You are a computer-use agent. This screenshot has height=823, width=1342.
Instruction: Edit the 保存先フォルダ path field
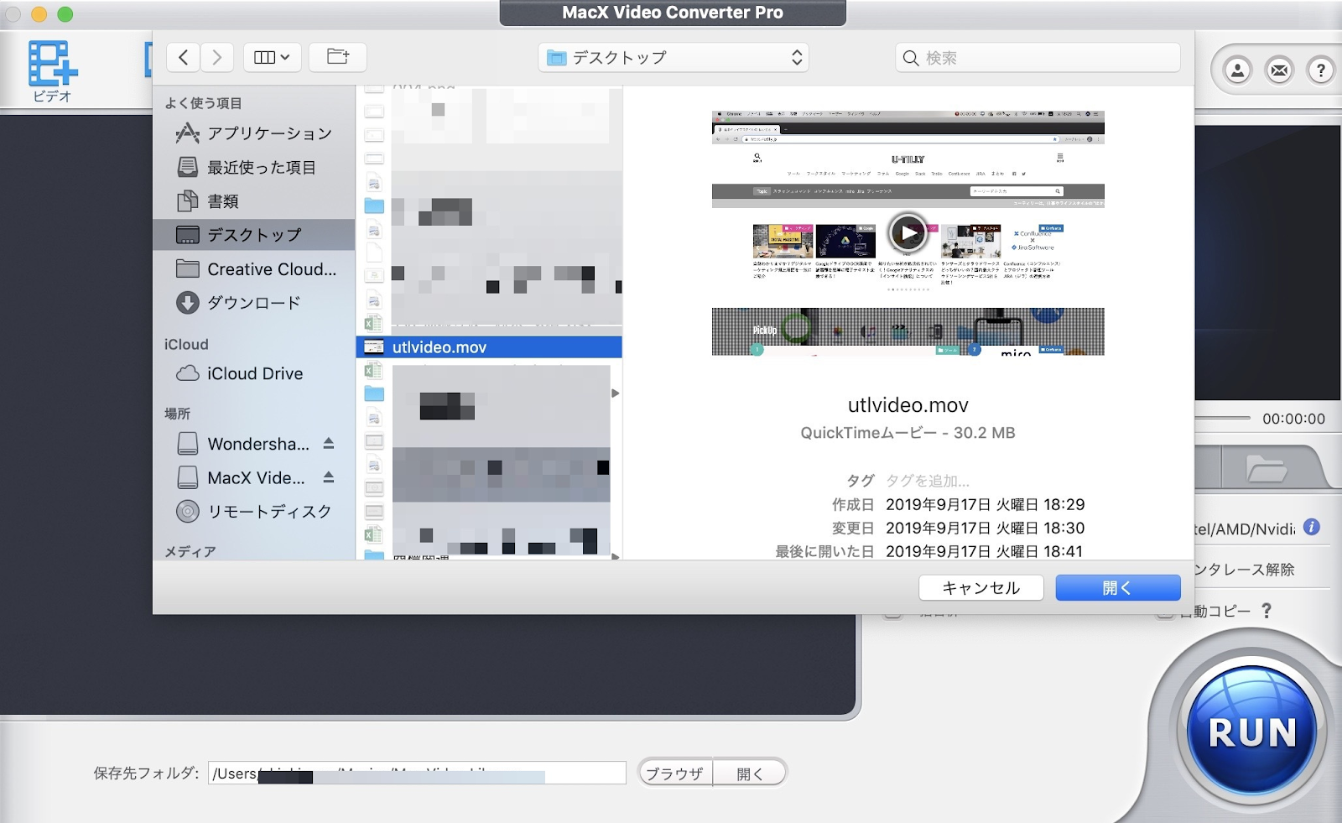[x=417, y=773]
